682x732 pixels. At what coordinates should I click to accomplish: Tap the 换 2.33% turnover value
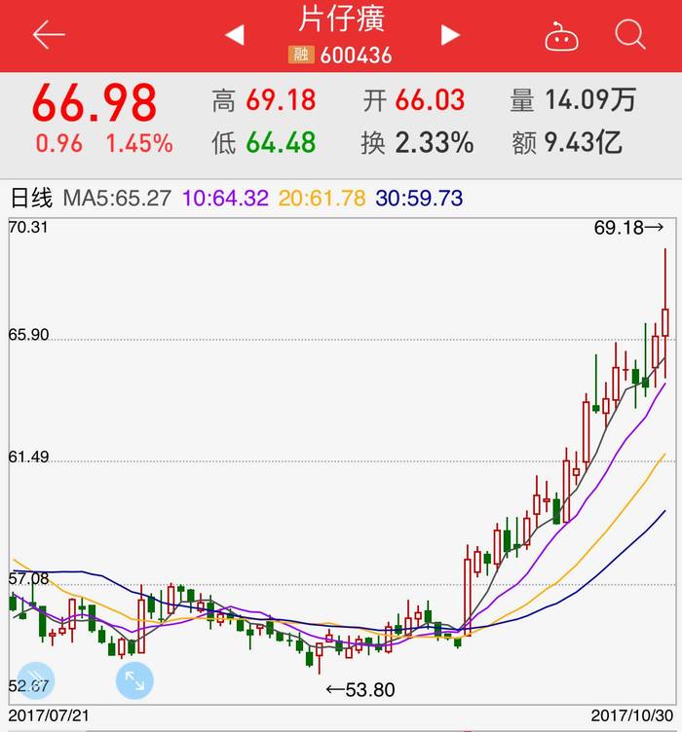pos(417,142)
